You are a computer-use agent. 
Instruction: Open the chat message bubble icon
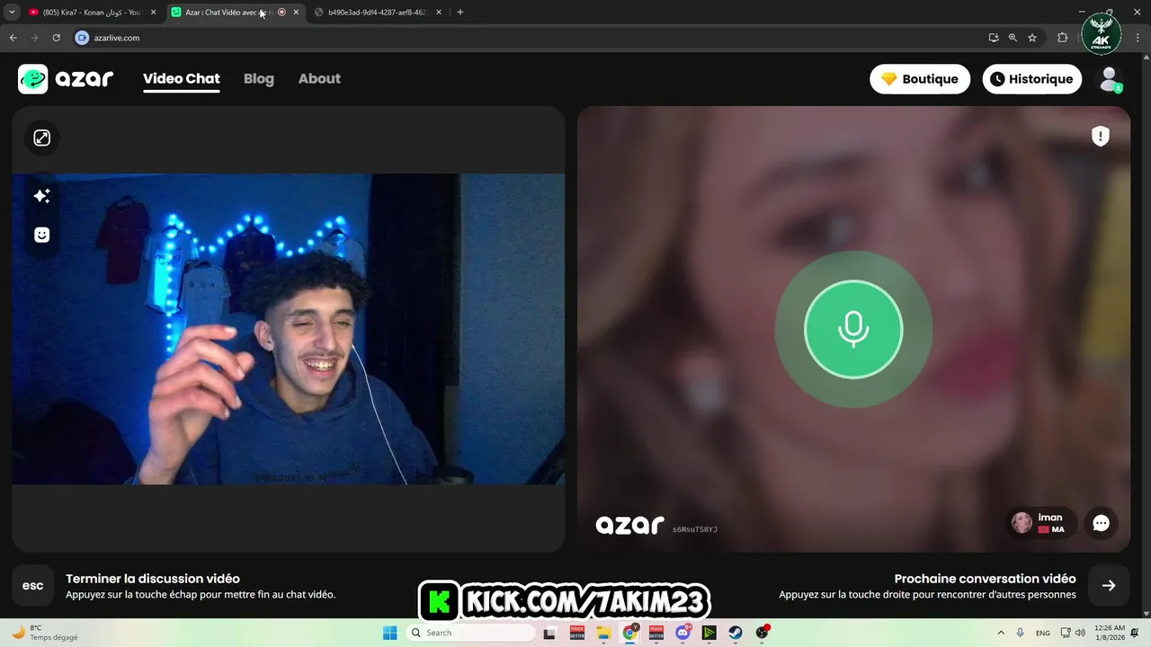1101,523
